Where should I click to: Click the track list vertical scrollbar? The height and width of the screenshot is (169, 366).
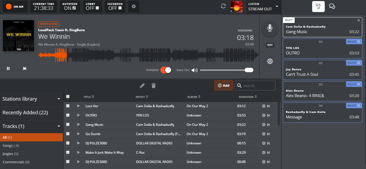279,114
